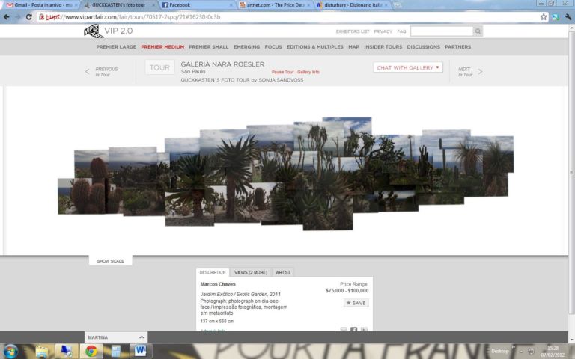The image size is (575, 359).
Task: Open the Chrome wrench settings menu
Action: (568, 17)
